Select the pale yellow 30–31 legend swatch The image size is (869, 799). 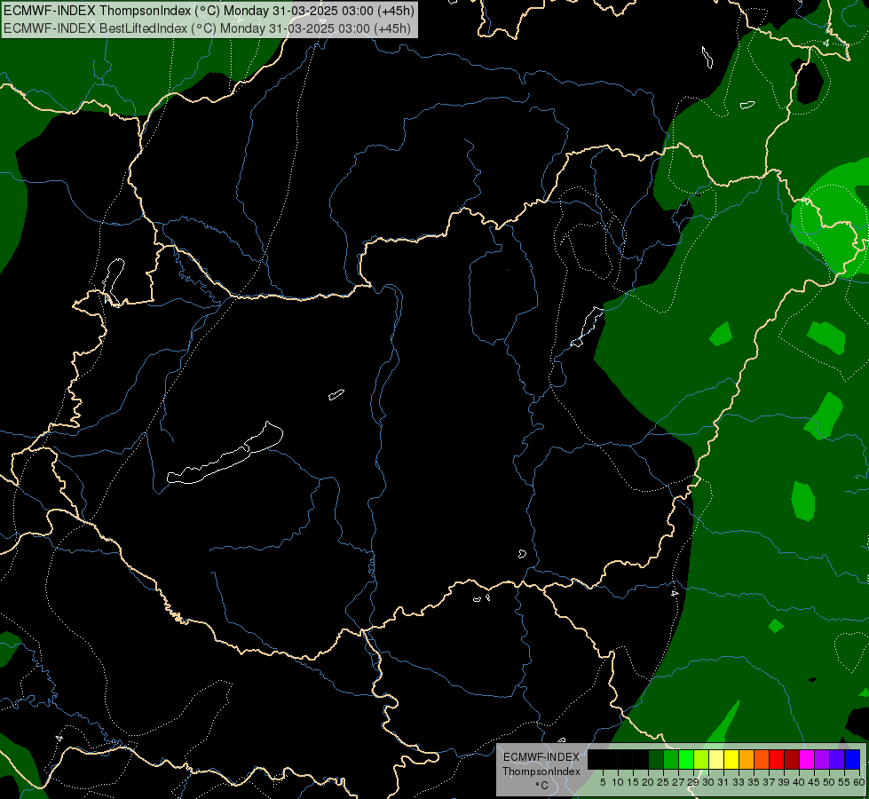click(716, 759)
